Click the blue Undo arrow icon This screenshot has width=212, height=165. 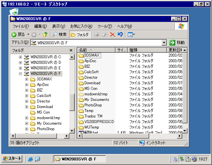point(120,34)
